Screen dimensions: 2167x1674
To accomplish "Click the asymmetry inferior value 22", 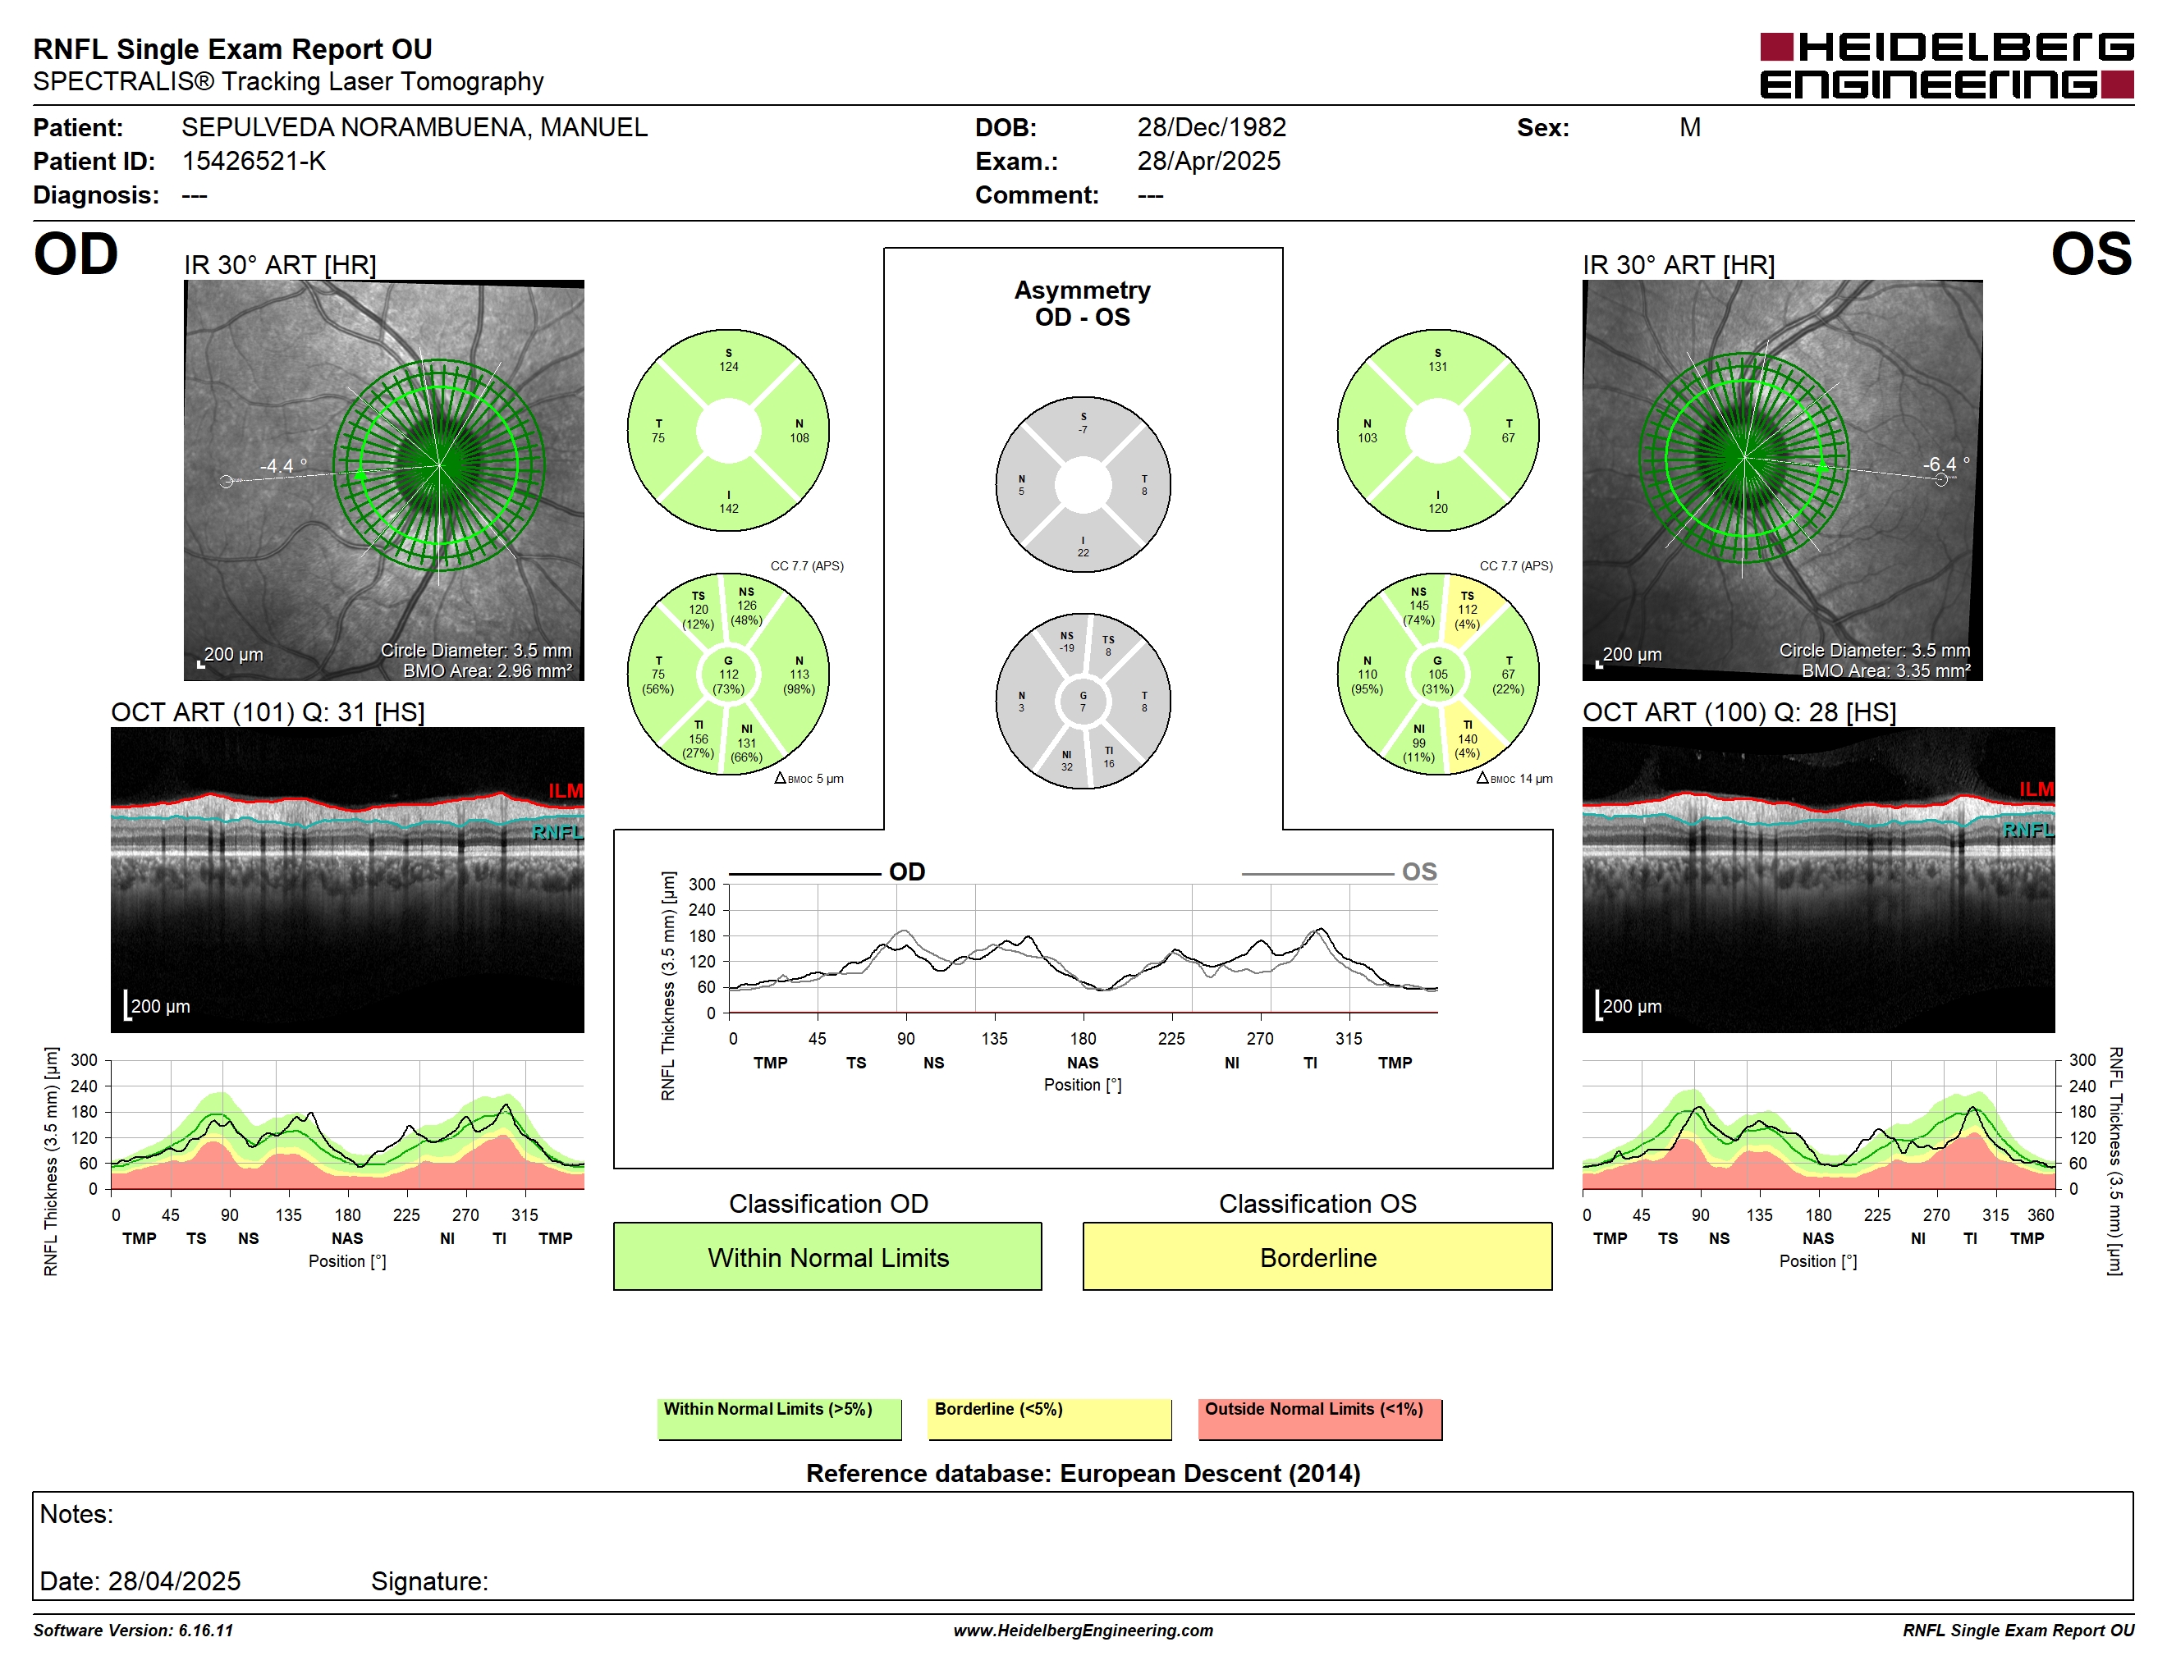I will pos(1083,552).
